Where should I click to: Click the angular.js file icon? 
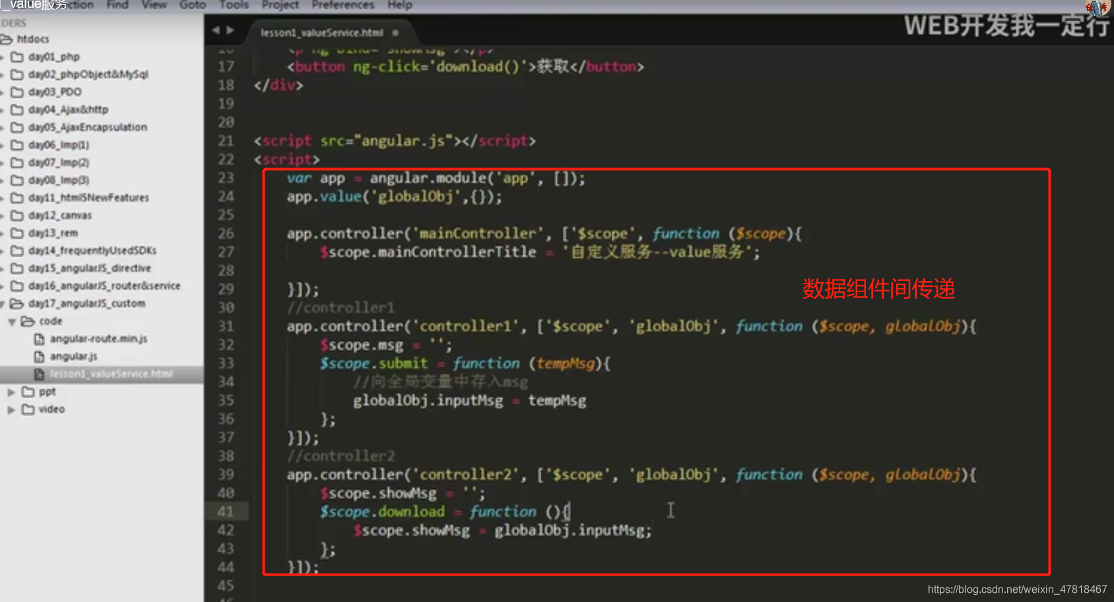click(x=39, y=357)
